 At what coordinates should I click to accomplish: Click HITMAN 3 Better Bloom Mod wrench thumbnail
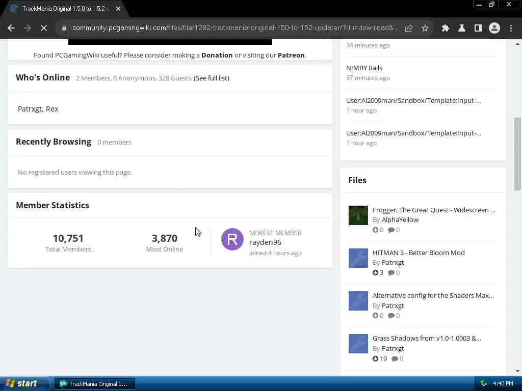click(x=358, y=258)
